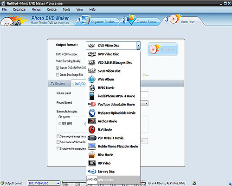The height and width of the screenshot is (186, 232).
Task: Click the Archos Movie player icon
Action: click(92, 121)
